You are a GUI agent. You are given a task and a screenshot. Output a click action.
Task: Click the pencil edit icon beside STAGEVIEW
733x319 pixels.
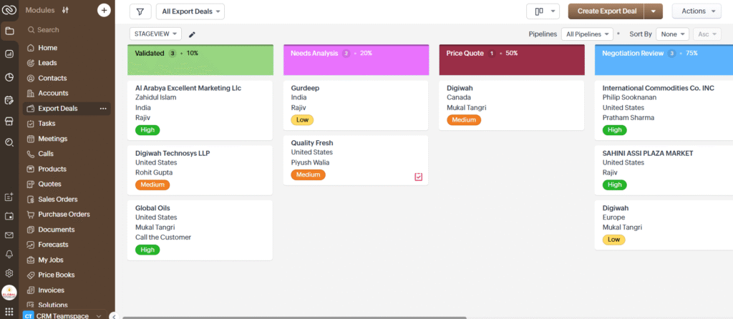[192, 34]
